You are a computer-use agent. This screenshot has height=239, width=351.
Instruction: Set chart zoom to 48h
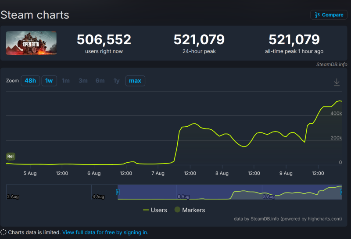pos(30,81)
